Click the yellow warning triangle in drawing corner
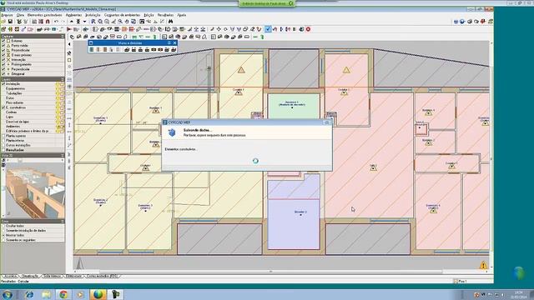The height and width of the screenshot is (300, 534). [483, 265]
